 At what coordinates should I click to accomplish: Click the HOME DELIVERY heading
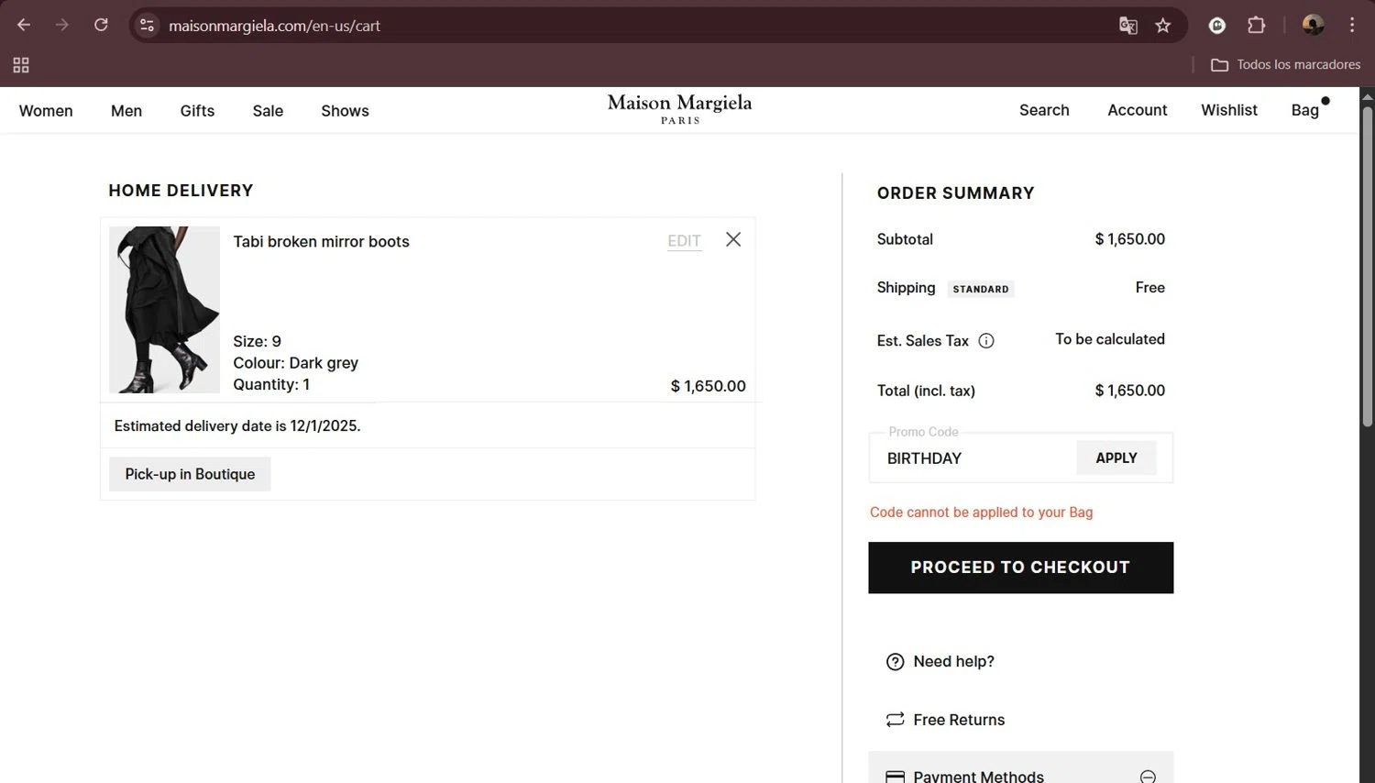pos(181,191)
